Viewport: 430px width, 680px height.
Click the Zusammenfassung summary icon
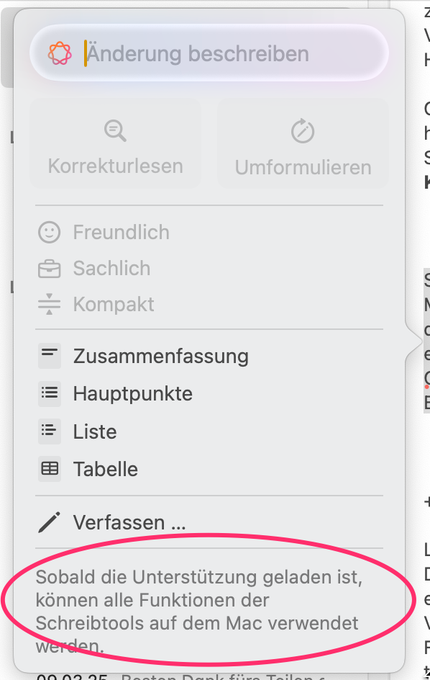(50, 356)
